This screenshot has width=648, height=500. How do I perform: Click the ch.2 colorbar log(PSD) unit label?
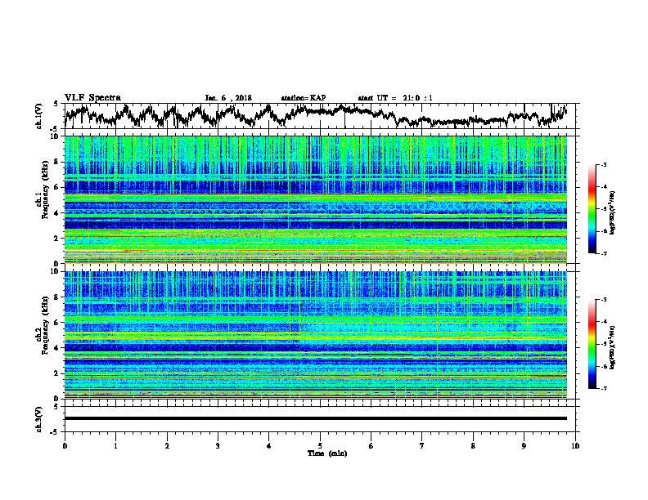[x=613, y=347]
